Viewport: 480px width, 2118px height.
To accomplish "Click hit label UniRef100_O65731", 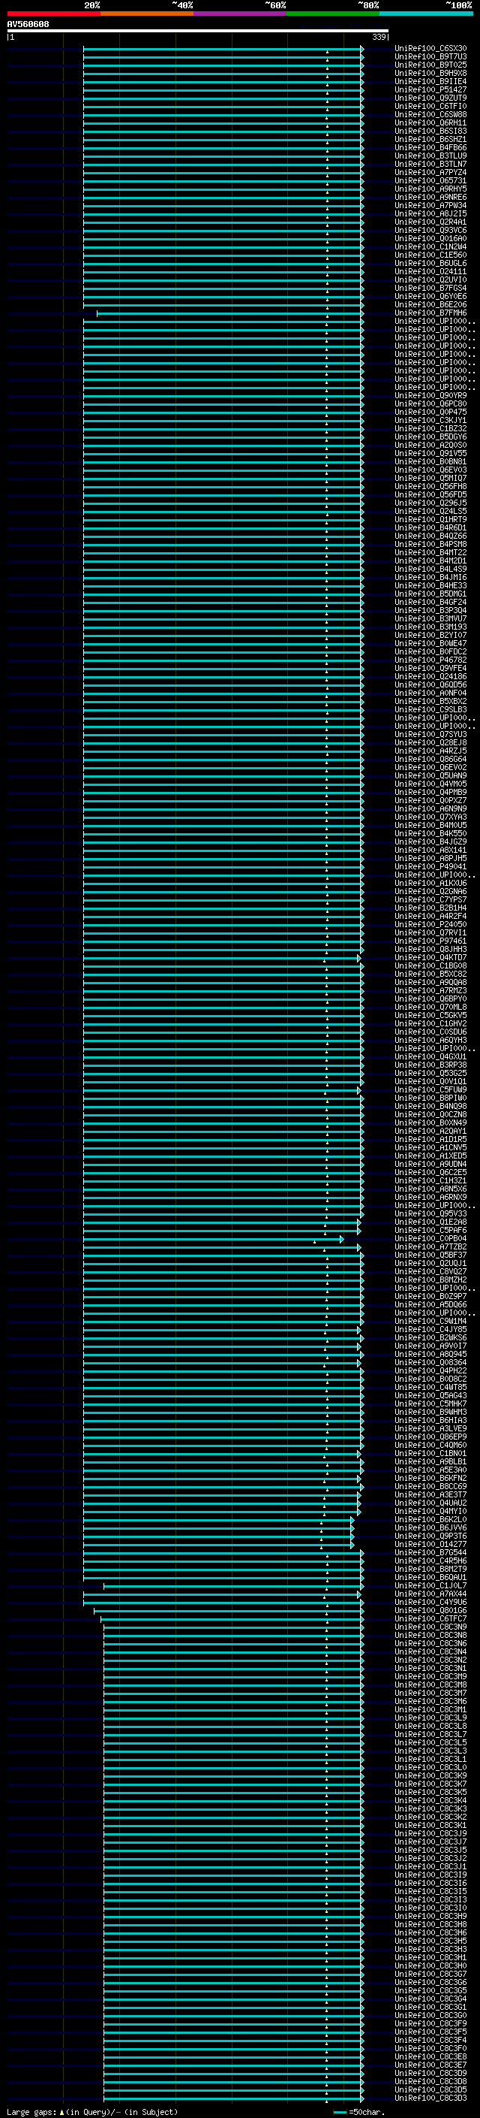I will click(x=430, y=181).
